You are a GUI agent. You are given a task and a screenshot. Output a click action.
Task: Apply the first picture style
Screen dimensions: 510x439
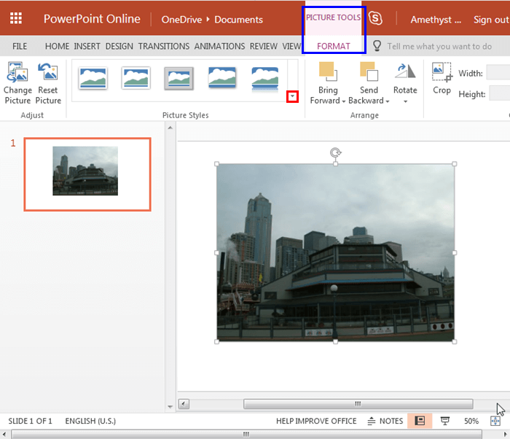coord(93,78)
